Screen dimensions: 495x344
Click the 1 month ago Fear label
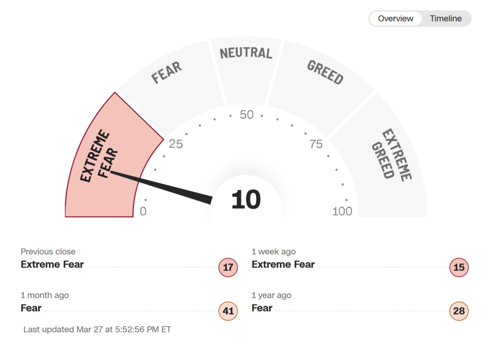click(x=31, y=308)
